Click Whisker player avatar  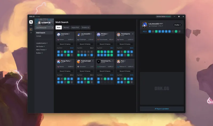(99, 35)
